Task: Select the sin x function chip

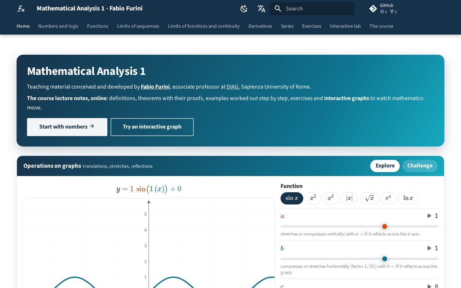Action: [292, 198]
